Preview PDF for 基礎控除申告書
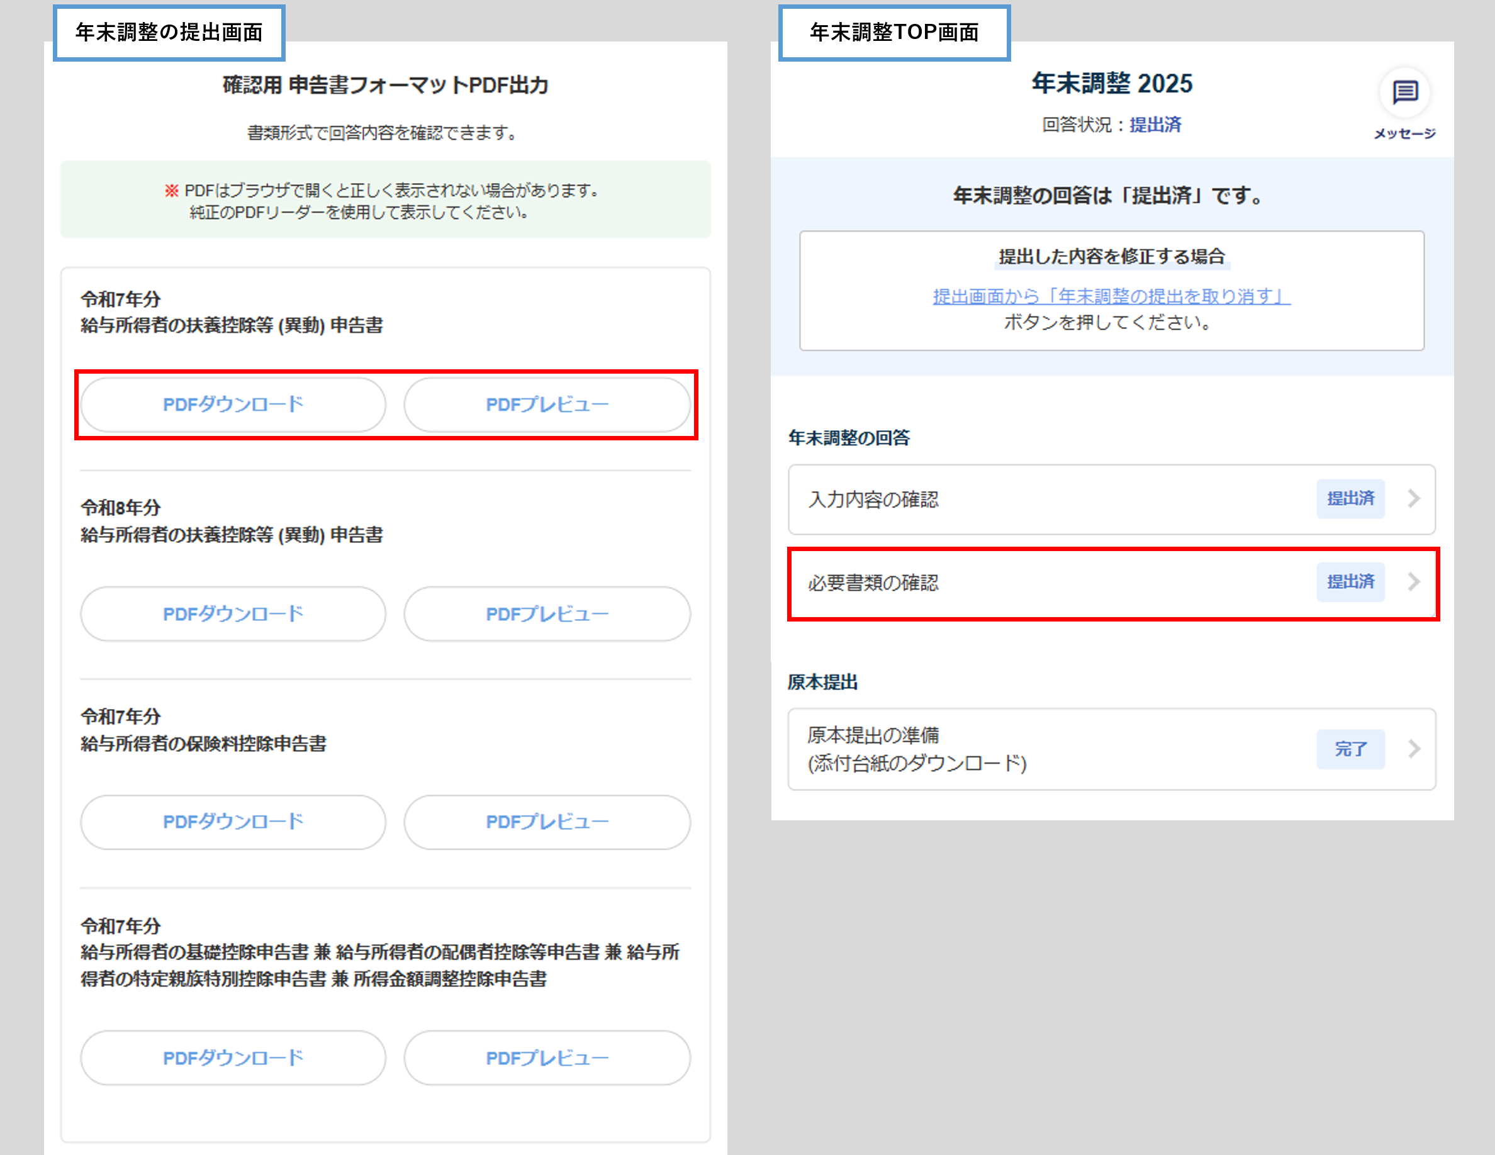This screenshot has height=1155, width=1495. [x=547, y=1058]
